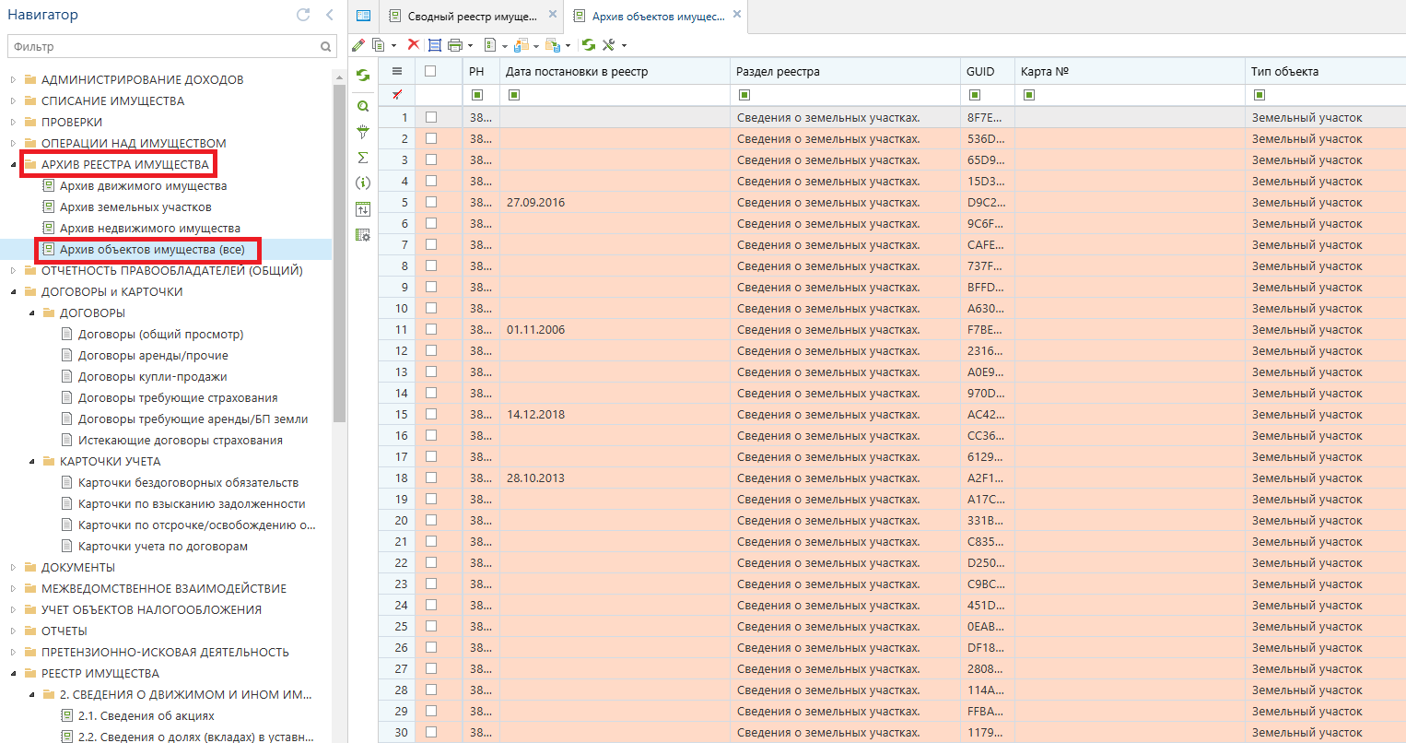Click the grid settings gear icon
This screenshot has height=743, width=1406.
coord(363,235)
